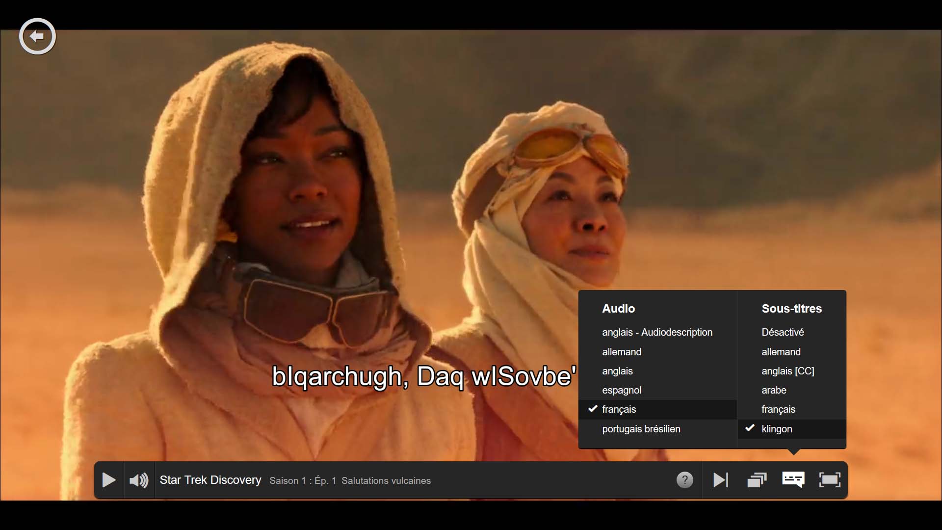Click the Star Trek Discovery title
The width and height of the screenshot is (942, 530).
pyautogui.click(x=210, y=480)
